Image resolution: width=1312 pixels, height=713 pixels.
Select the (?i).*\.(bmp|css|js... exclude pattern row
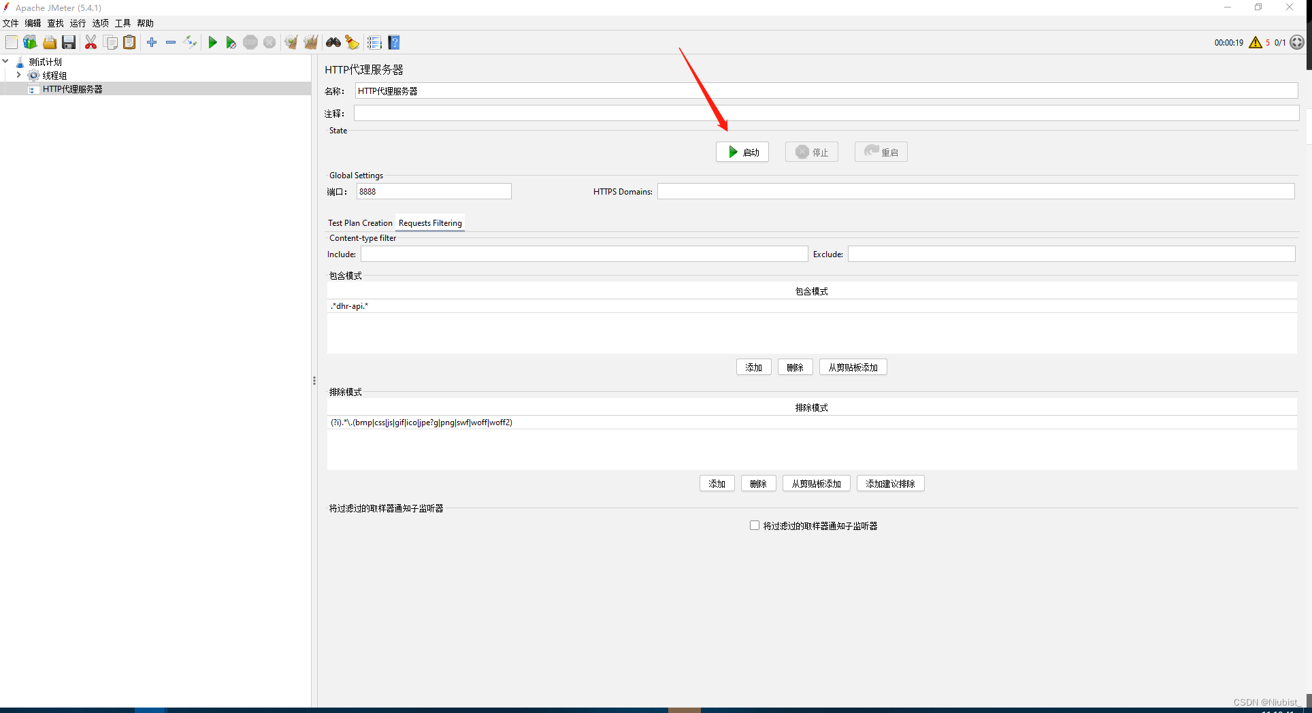coord(812,422)
